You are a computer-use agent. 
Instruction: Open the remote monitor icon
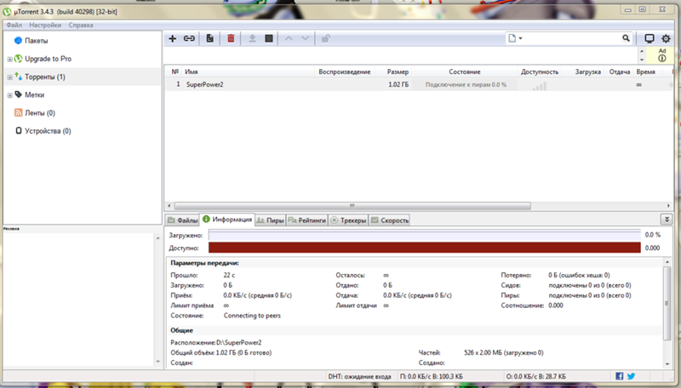pos(650,38)
